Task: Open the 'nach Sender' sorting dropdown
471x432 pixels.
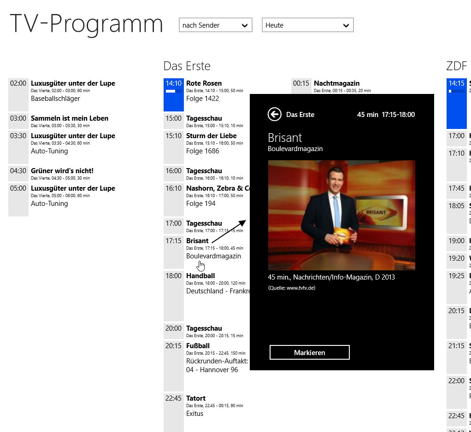Action: tap(215, 25)
